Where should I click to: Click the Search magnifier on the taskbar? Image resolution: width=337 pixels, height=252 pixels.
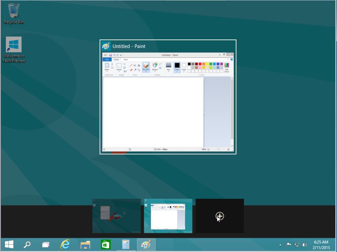click(x=27, y=244)
